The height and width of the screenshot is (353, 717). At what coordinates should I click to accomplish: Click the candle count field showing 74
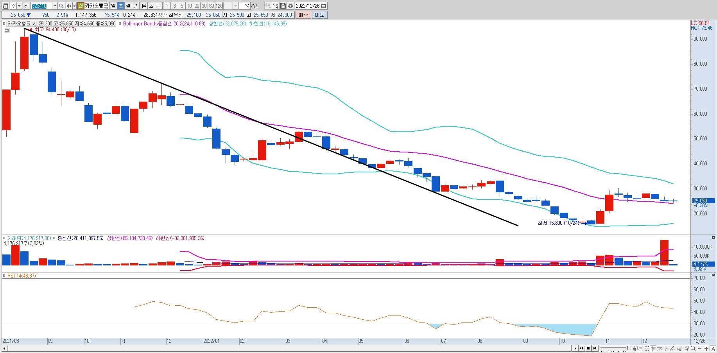click(x=245, y=6)
